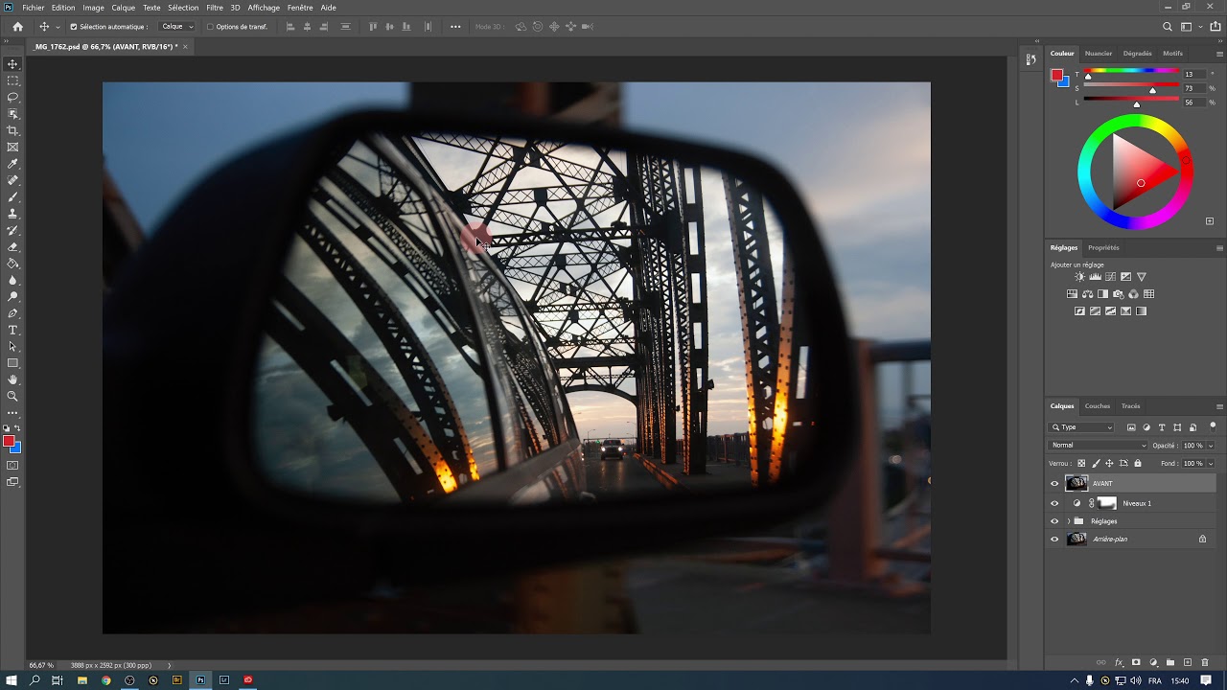Expand the Réglages layer group
Viewport: 1227px width, 690px height.
click(1068, 521)
